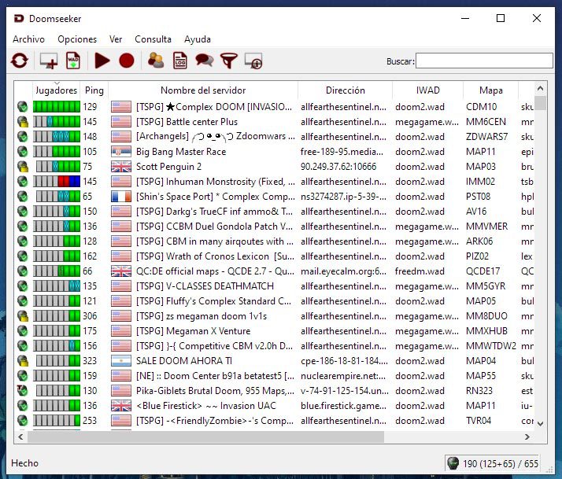Click the monitor info icon in toolbar

point(253,61)
